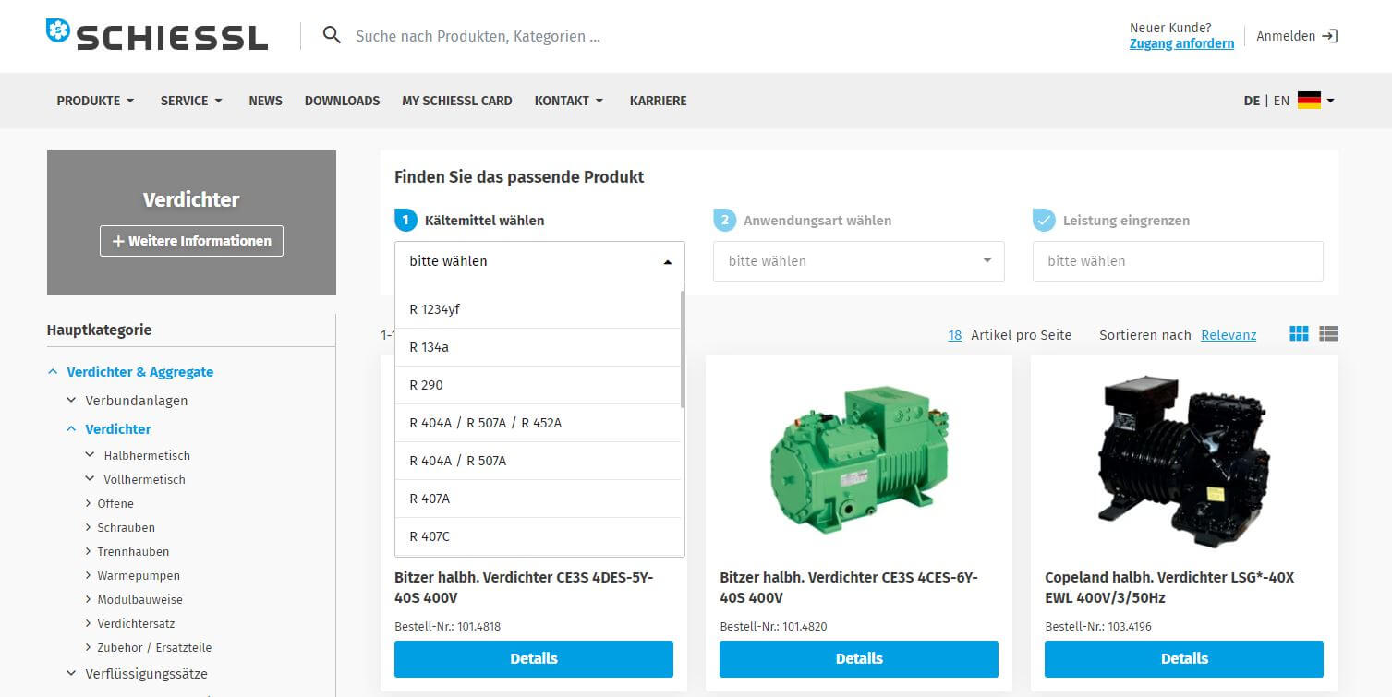Collapse the Verdichter & Aggregate category
This screenshot has width=1392, height=697.
tap(53, 372)
